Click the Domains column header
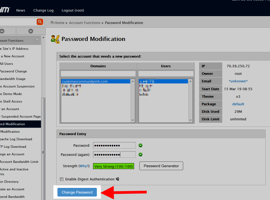270x200 pixels. 98,66
